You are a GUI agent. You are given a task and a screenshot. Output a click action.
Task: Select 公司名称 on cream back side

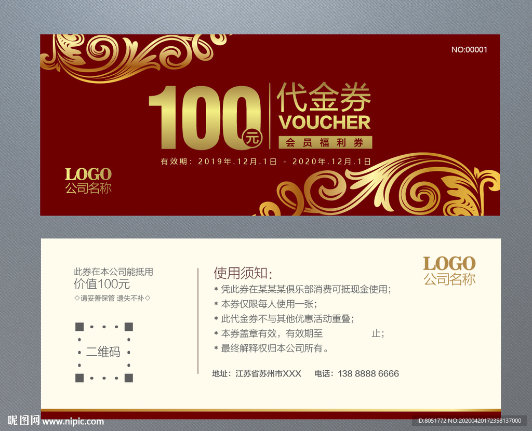(x=449, y=279)
